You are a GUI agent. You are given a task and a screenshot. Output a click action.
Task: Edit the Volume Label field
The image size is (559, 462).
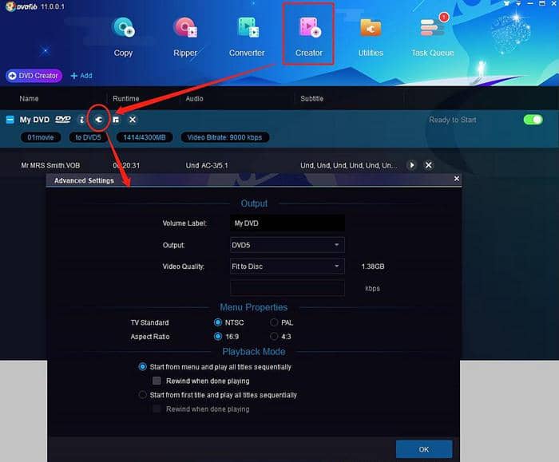pyautogui.click(x=287, y=223)
